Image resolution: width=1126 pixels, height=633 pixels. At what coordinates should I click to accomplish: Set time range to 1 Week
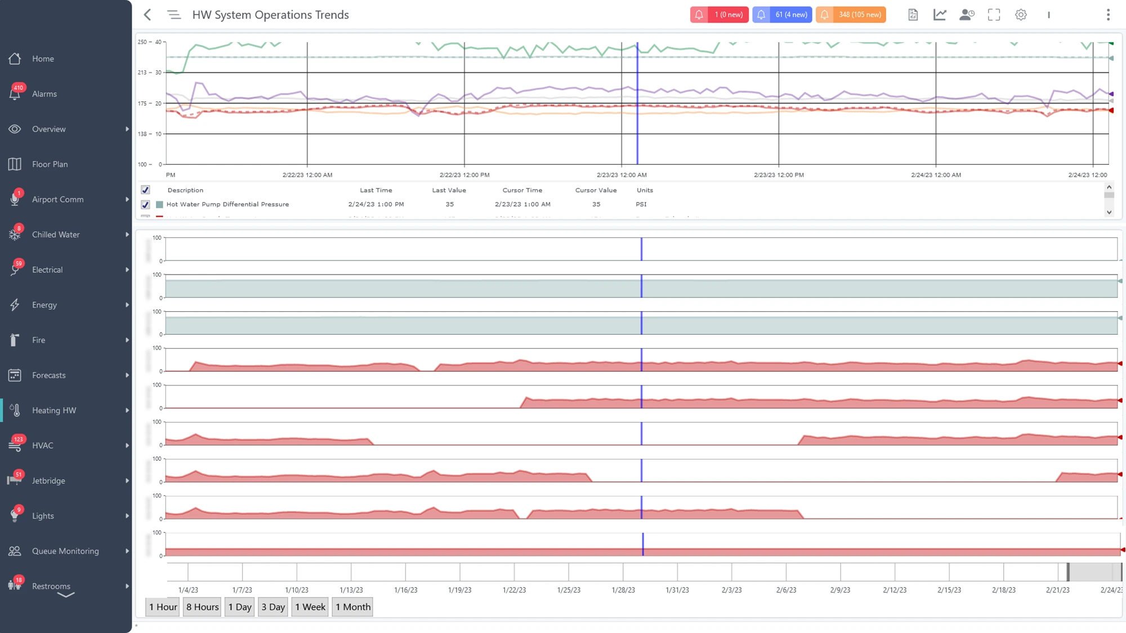click(310, 607)
